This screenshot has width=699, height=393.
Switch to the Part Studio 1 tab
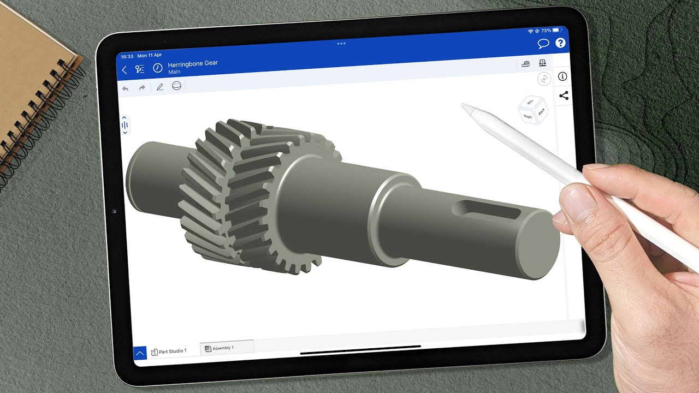[x=169, y=352]
